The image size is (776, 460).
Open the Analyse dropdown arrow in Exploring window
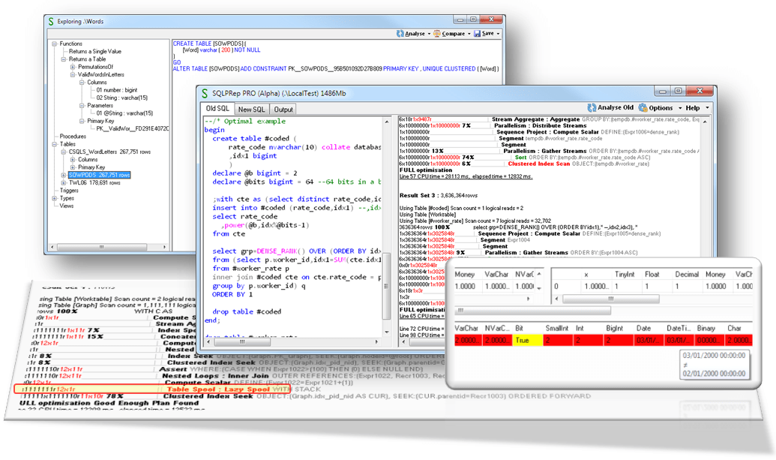(429, 35)
